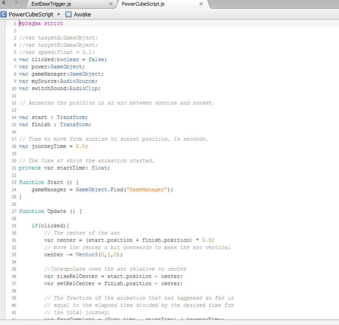Open the Awake member breadcrumb dropdown

pos(82,14)
